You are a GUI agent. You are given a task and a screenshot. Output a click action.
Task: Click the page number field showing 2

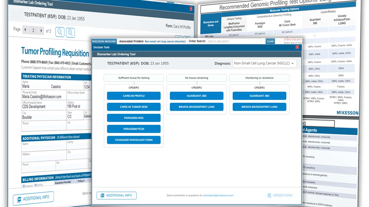coord(33,31)
